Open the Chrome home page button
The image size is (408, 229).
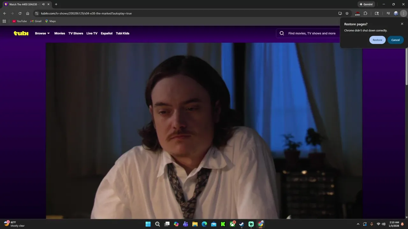tap(28, 13)
